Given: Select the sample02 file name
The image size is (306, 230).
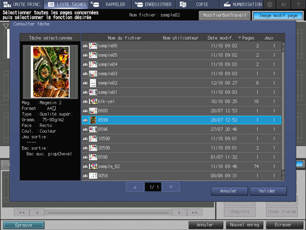Looking at the screenshot, I should point(108,83).
